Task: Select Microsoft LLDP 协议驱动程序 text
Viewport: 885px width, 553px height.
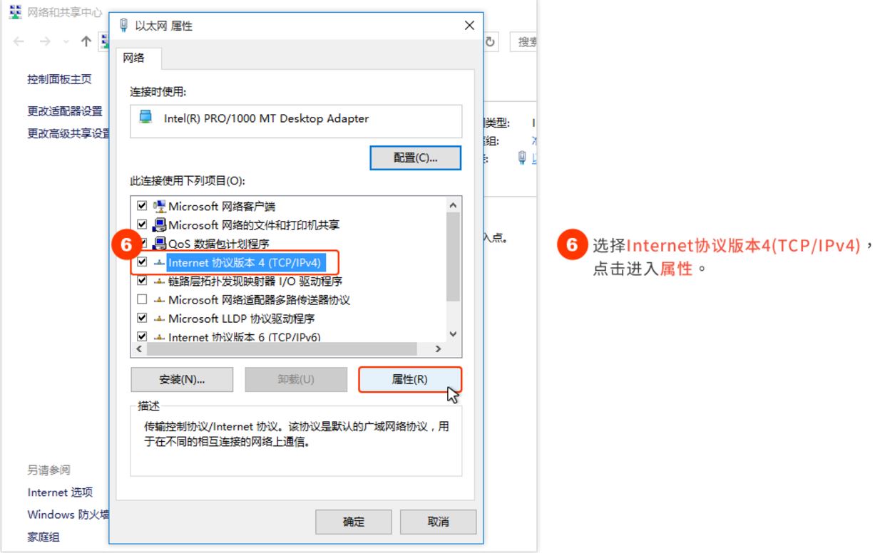Action: click(242, 319)
